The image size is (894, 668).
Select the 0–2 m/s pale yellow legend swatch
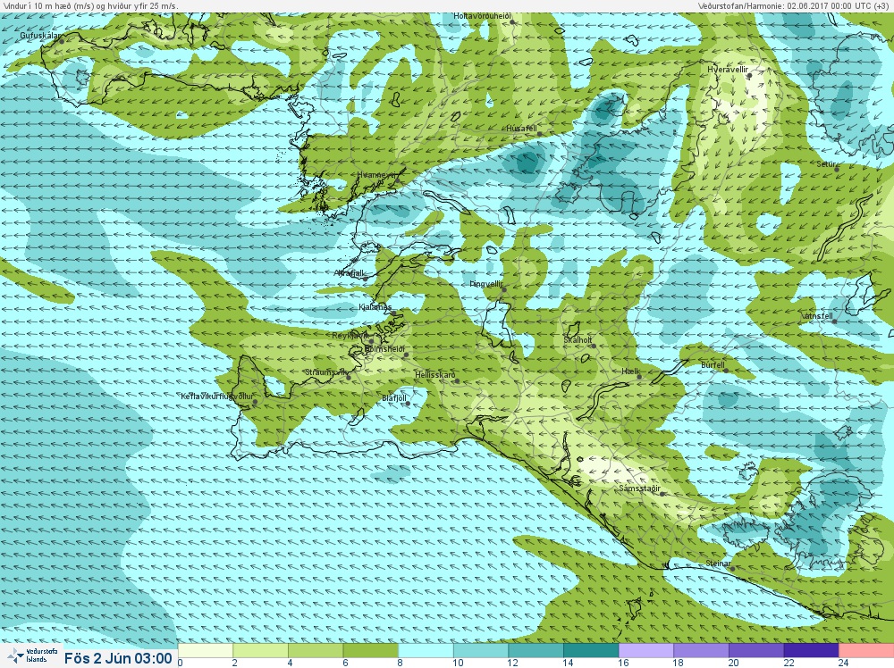click(206, 650)
